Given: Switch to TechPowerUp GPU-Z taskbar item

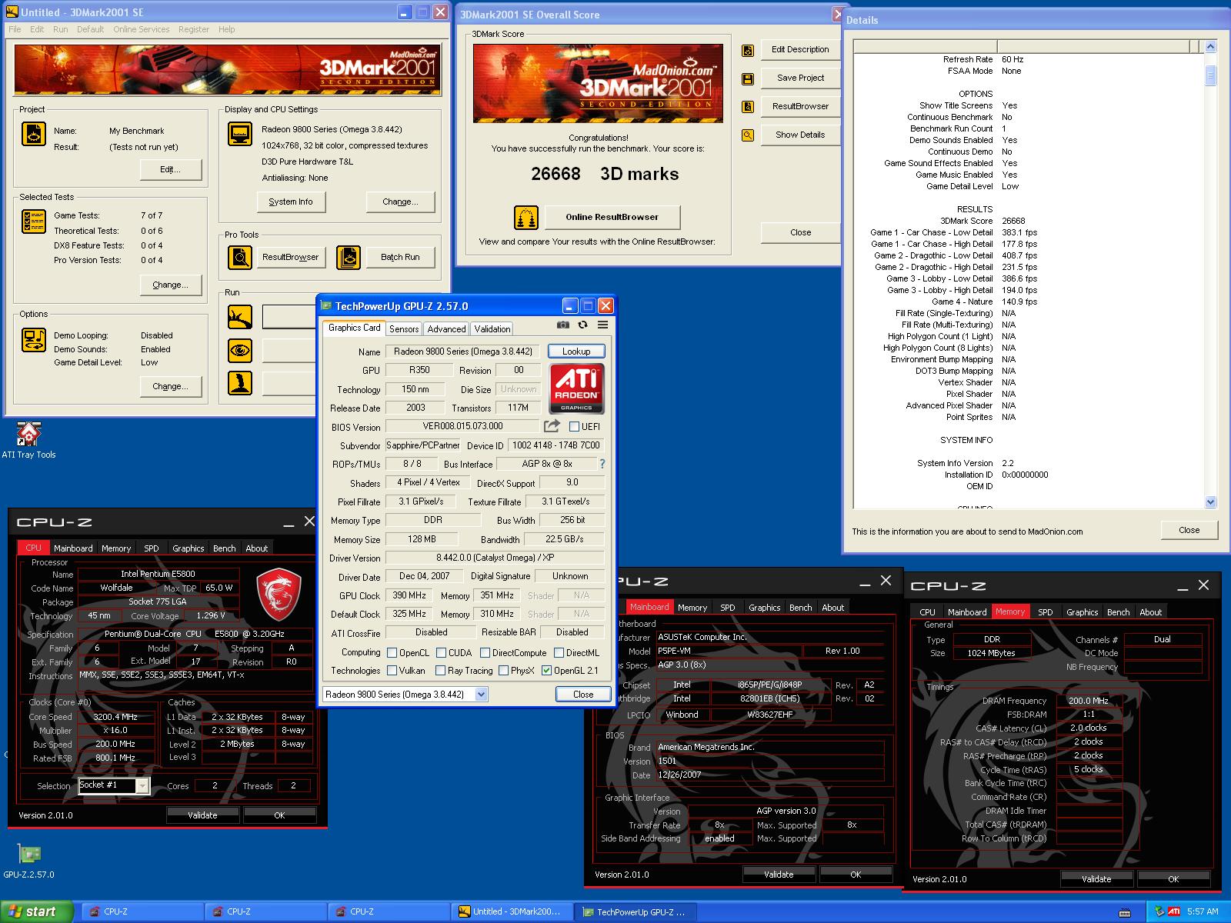Looking at the screenshot, I should pyautogui.click(x=635, y=912).
